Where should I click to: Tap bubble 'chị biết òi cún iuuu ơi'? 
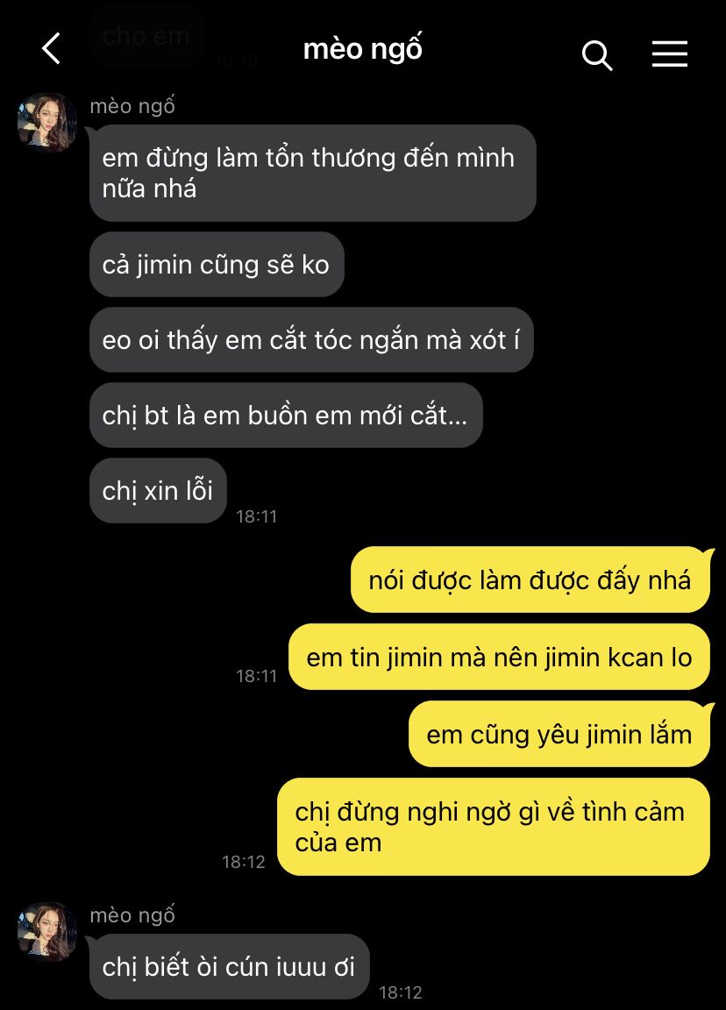[230, 967]
